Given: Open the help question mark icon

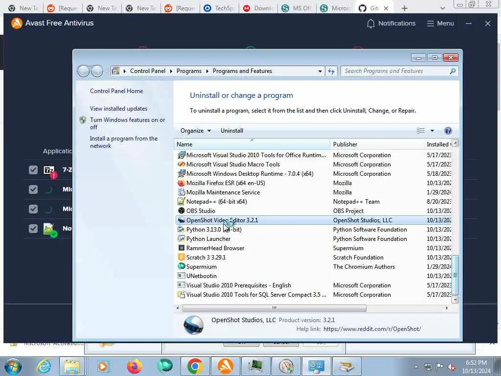Looking at the screenshot, I should (x=448, y=130).
